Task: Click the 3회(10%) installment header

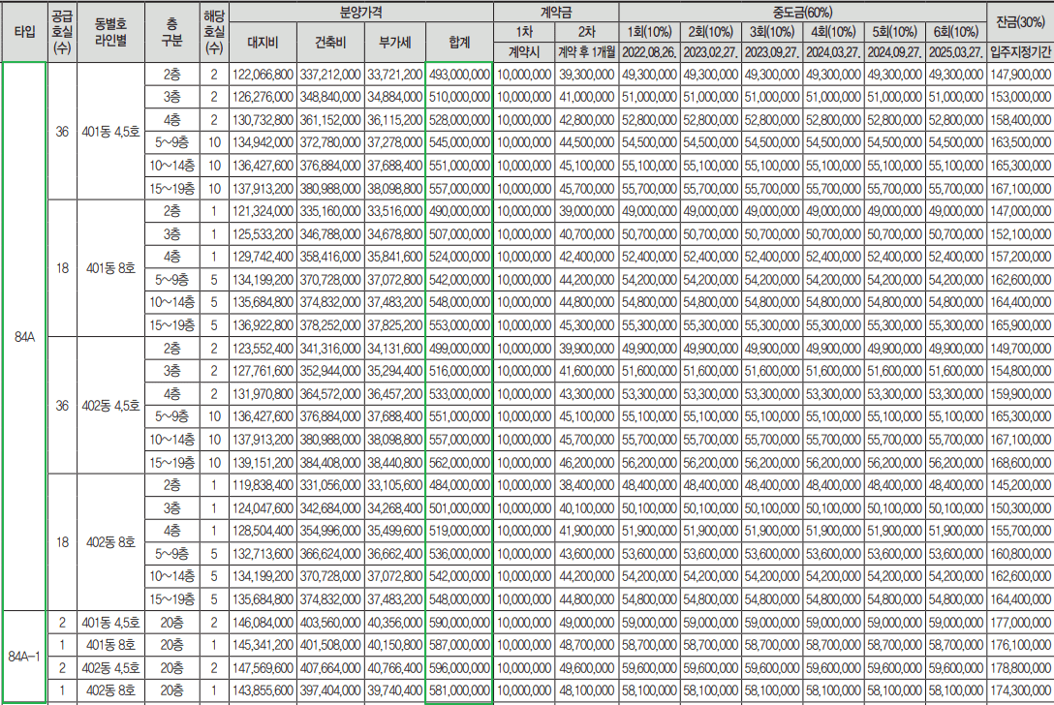Action: tap(772, 32)
